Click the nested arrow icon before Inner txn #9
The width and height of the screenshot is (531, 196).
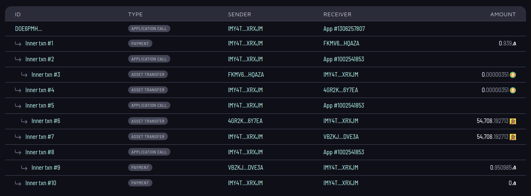click(25, 168)
